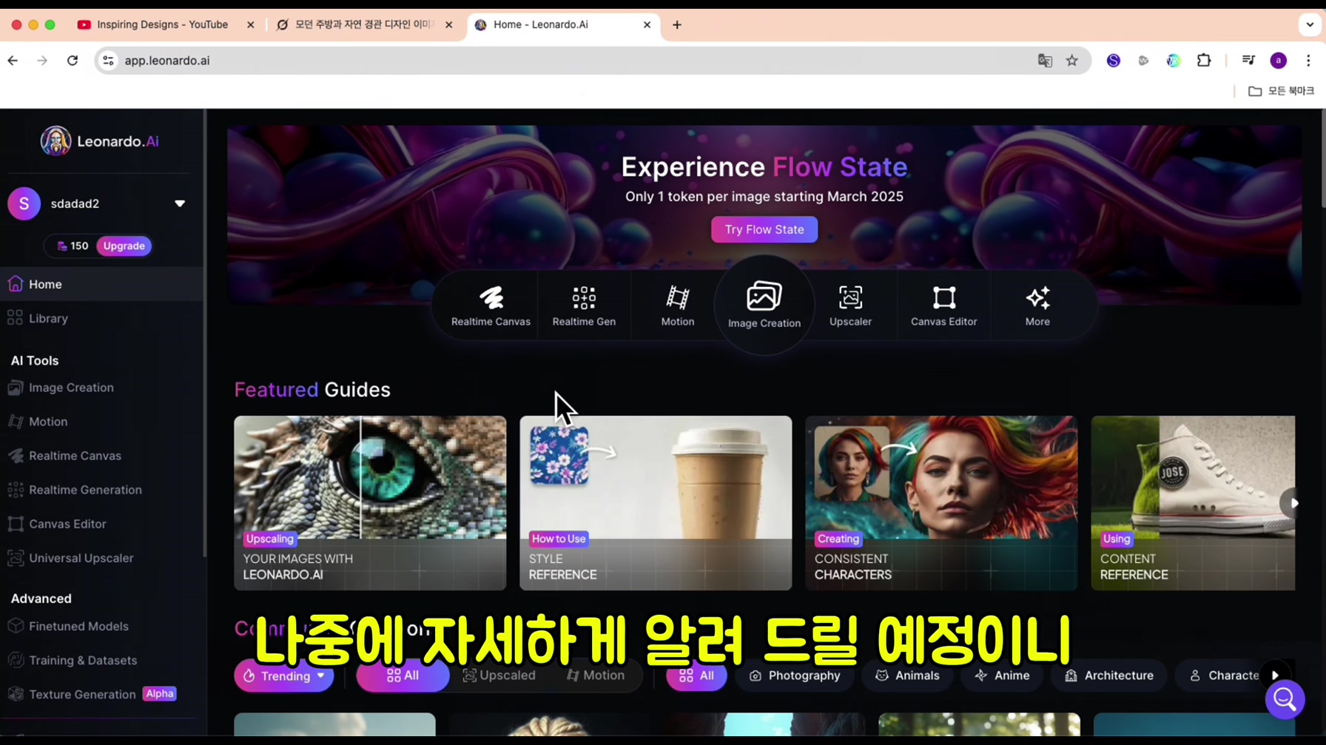1326x745 pixels.
Task: Show next Featured Guides with arrow
Action: click(x=1293, y=503)
